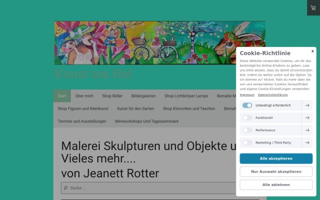Expand the Unbedingt erforderlich details arrow
Image resolution: width=320 pixels, height=200 pixels.
coord(307,105)
